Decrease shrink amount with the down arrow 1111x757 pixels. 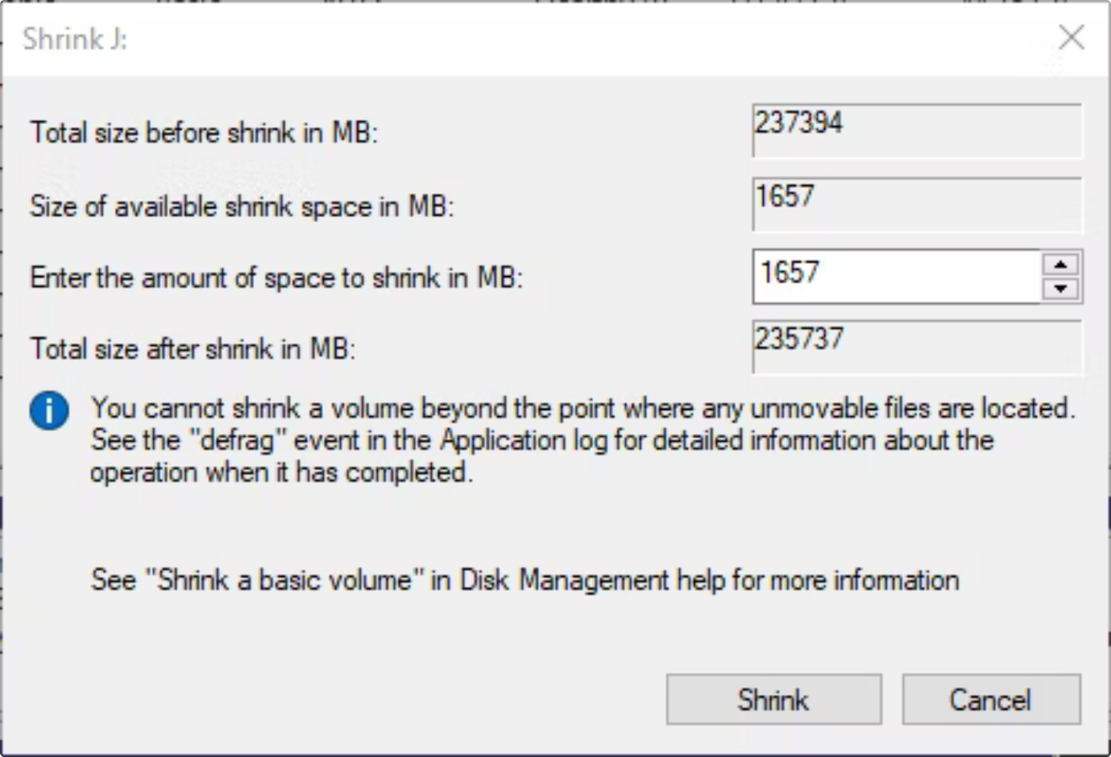point(1061,288)
